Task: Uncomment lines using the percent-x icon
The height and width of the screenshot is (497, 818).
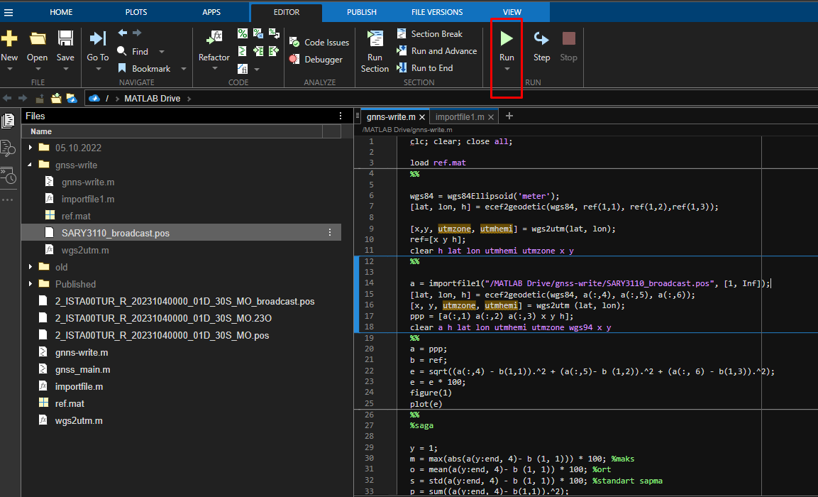Action: tap(258, 33)
